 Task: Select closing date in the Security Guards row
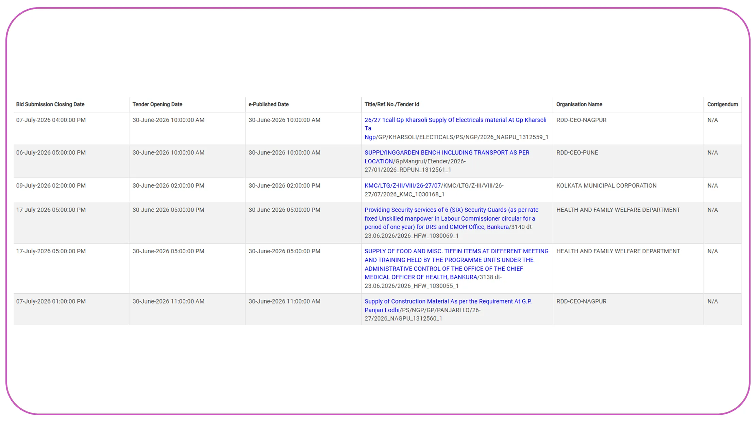[x=51, y=210]
